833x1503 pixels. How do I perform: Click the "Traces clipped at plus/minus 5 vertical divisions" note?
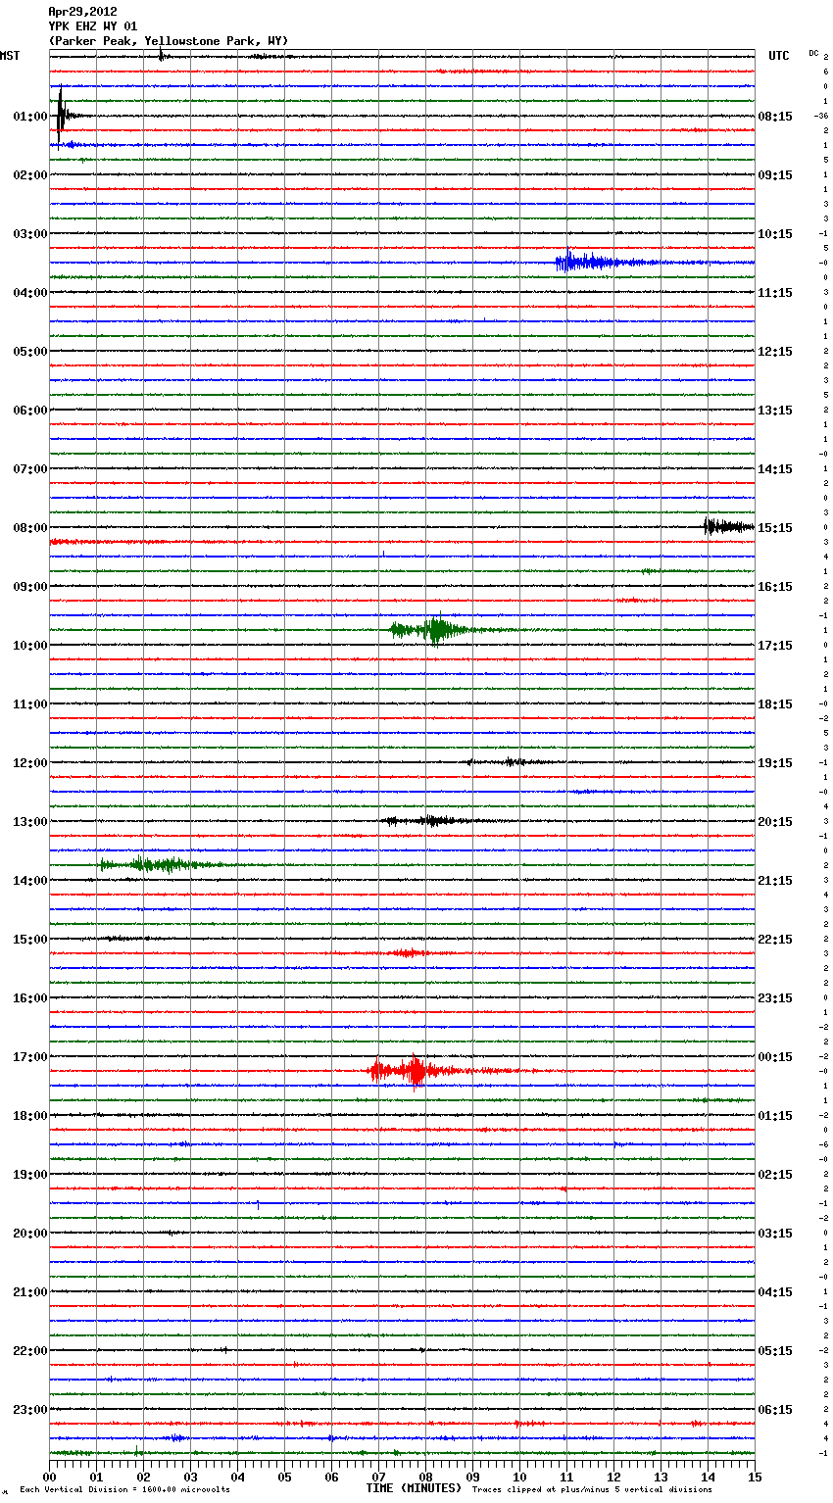pos(592,1490)
